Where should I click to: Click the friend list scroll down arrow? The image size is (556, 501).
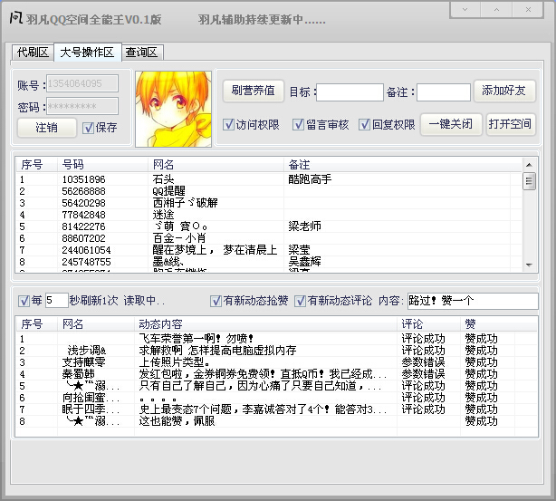[x=529, y=265]
